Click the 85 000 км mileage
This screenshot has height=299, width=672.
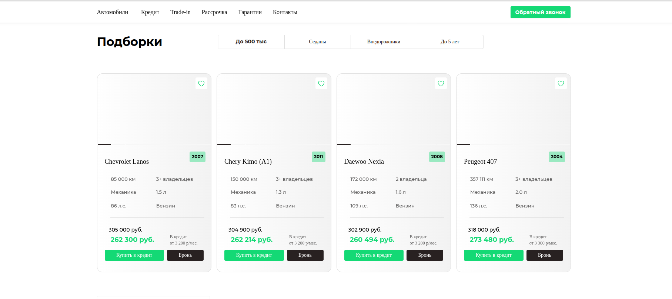123,179
